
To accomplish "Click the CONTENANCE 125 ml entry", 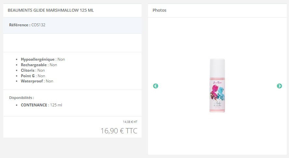I will 41,105.
